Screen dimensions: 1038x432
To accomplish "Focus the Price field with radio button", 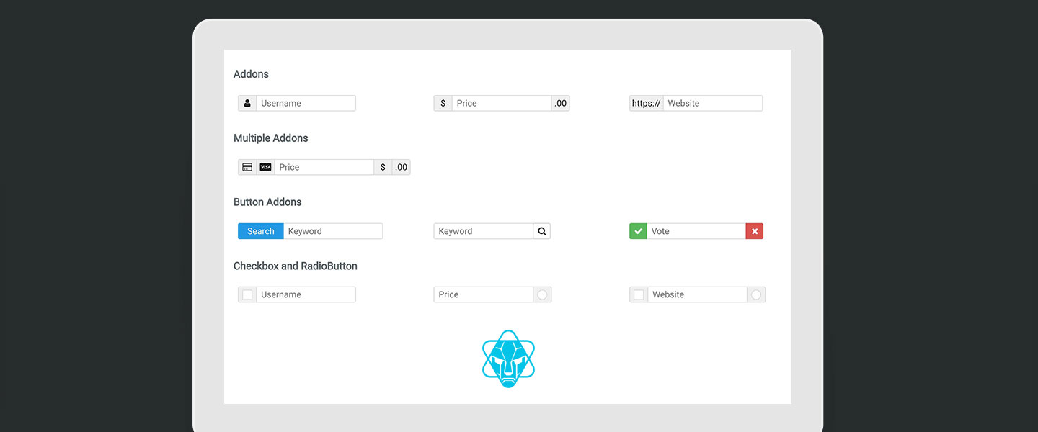I will (x=484, y=294).
